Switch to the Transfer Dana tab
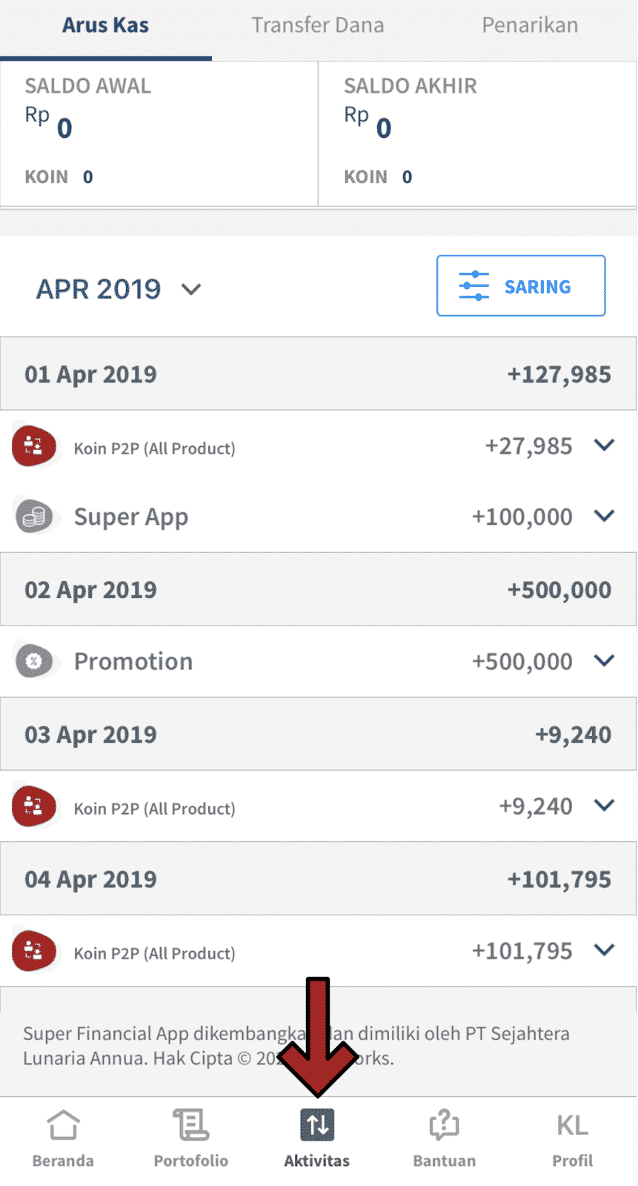This screenshot has height=1186, width=638. point(317,25)
